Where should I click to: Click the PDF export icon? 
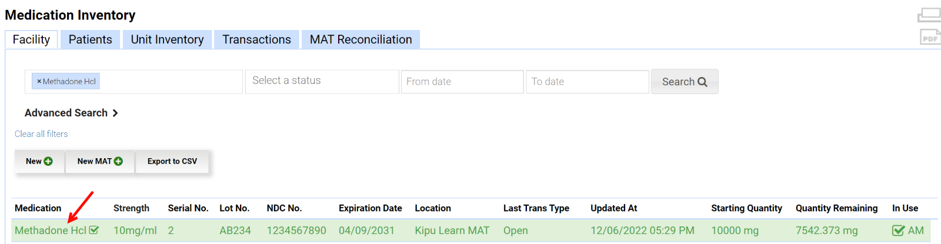[929, 38]
